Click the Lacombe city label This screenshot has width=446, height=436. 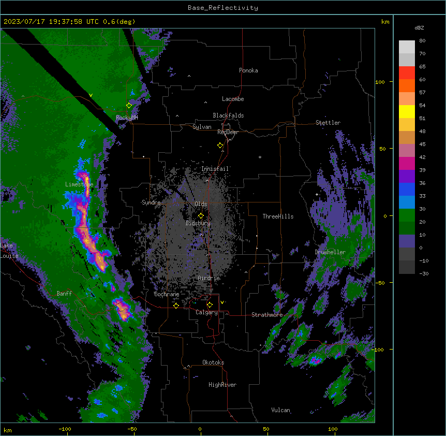click(233, 99)
